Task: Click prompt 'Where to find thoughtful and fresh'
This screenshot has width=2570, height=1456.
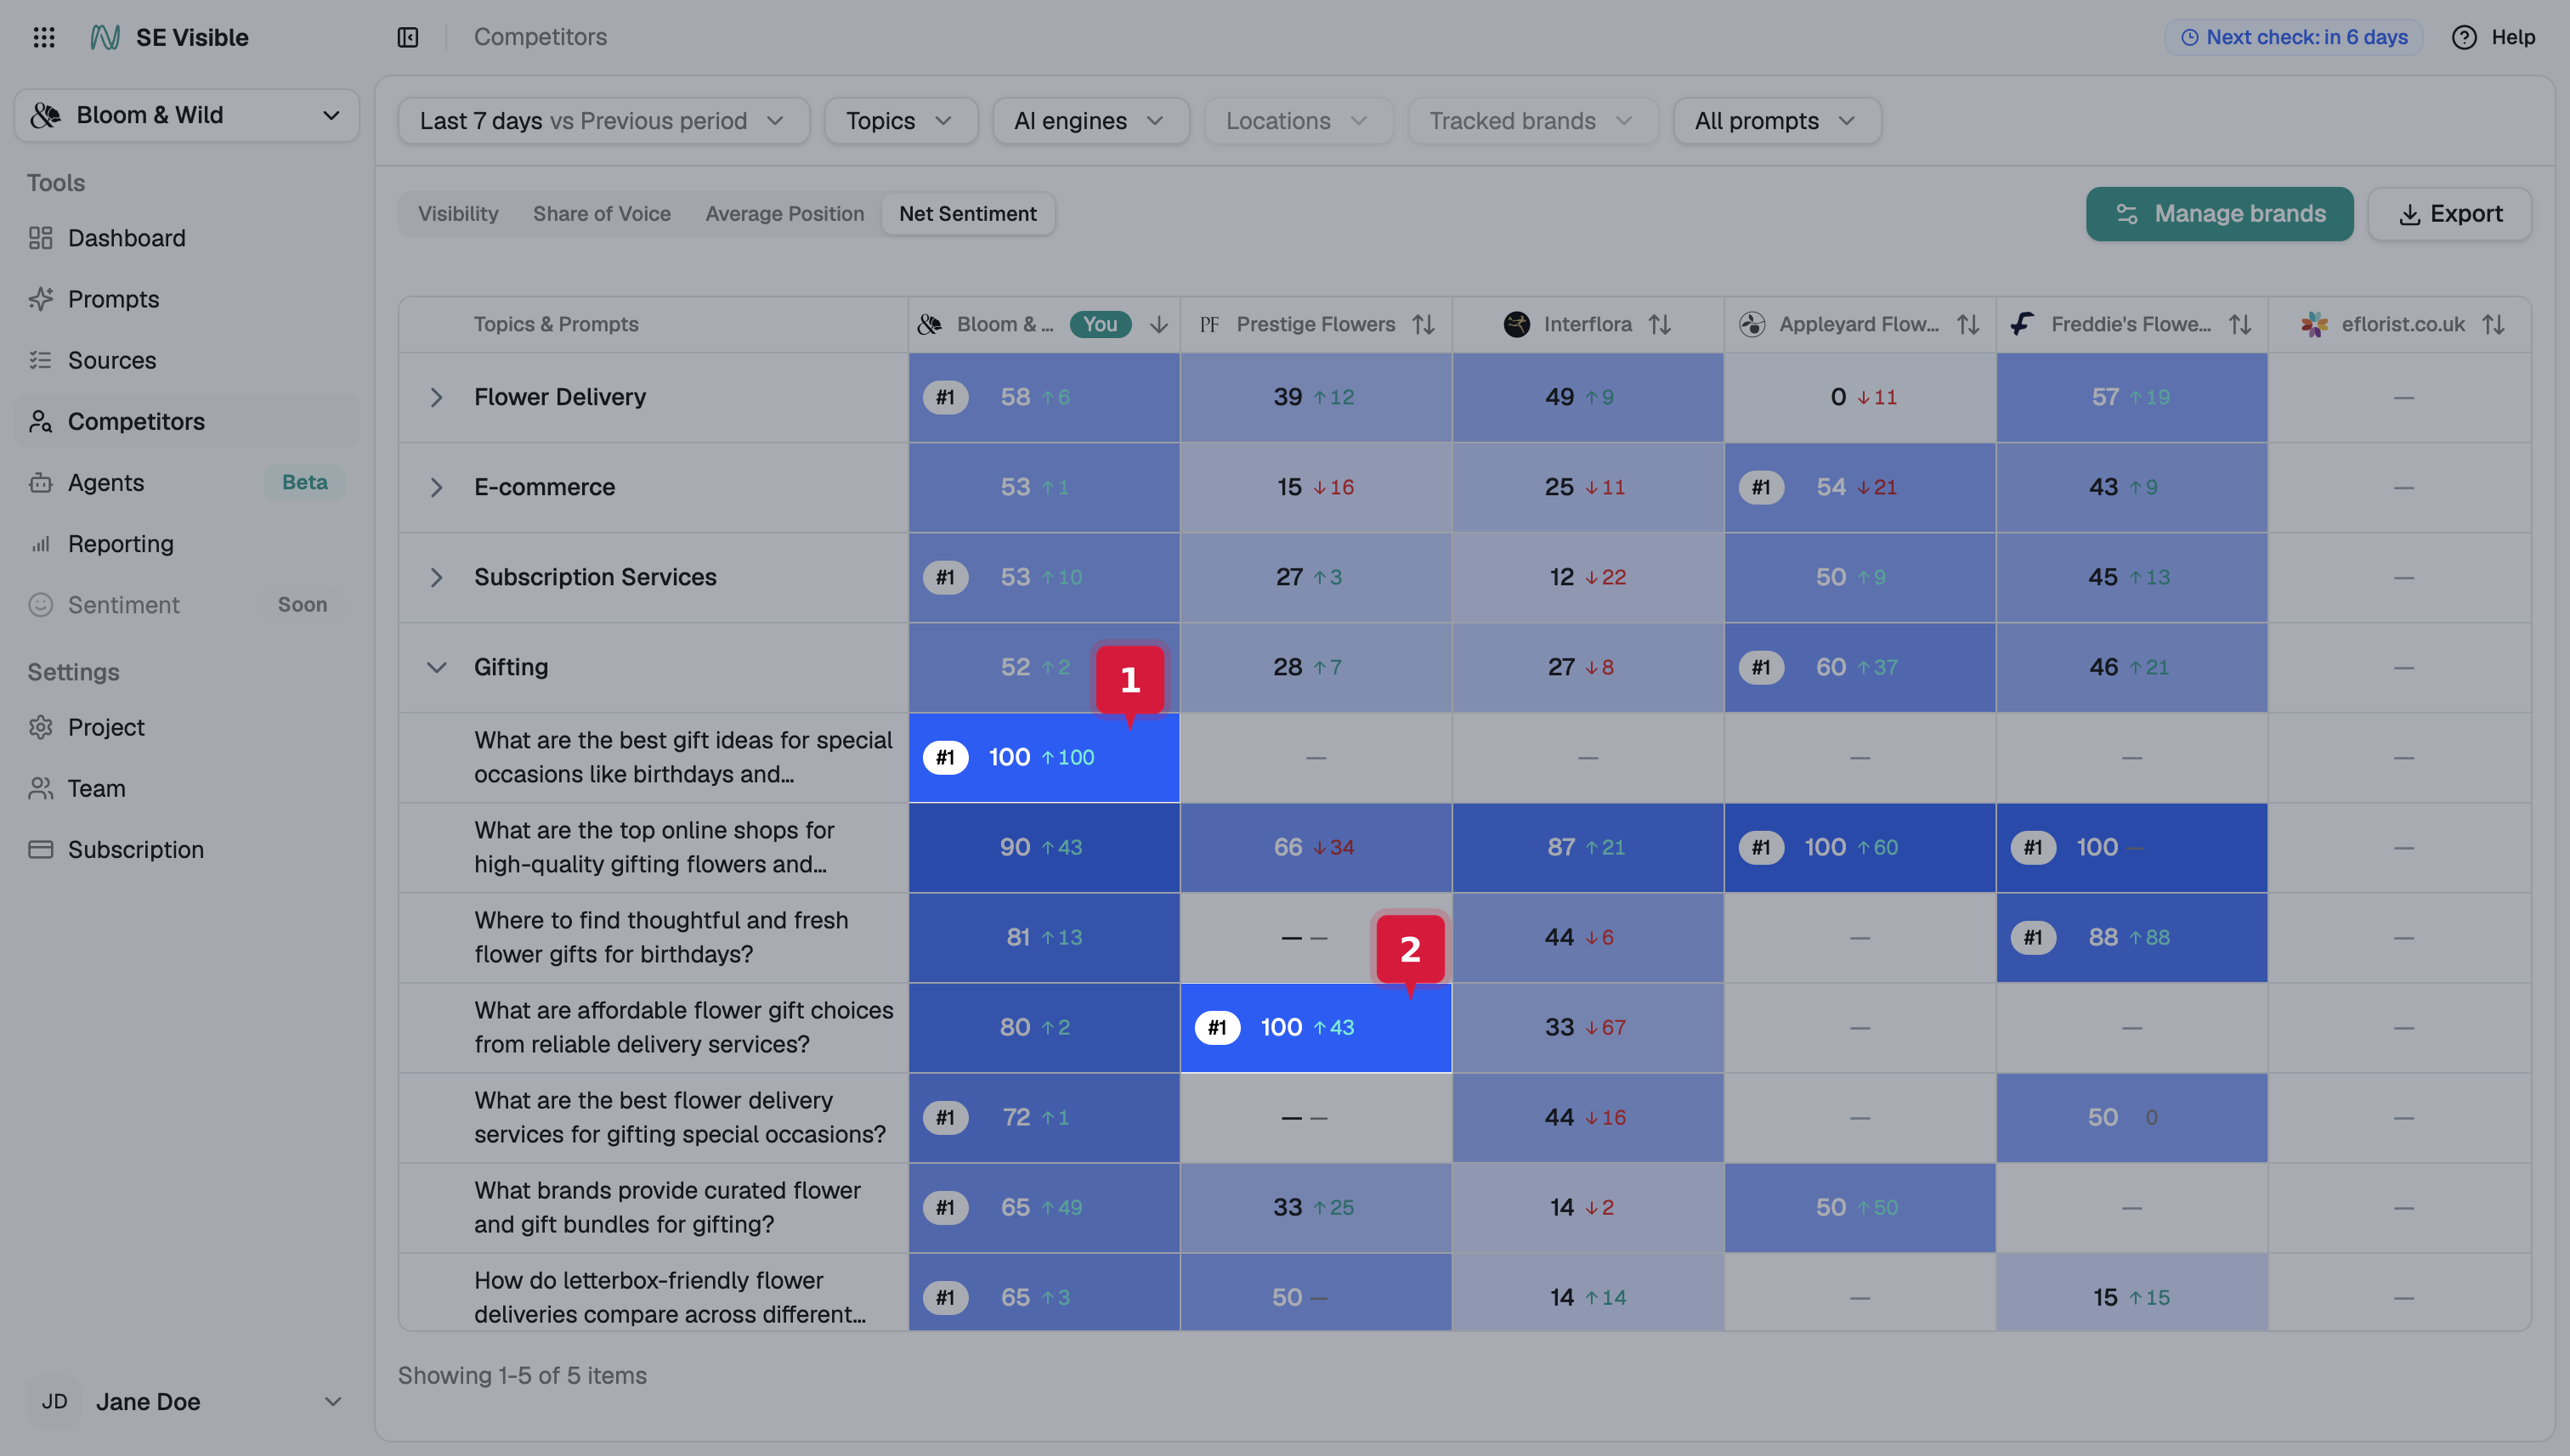Action: coord(661,937)
